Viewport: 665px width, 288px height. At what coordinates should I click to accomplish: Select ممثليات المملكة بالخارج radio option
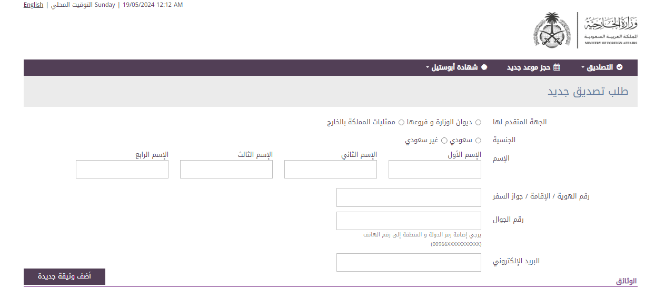(401, 122)
